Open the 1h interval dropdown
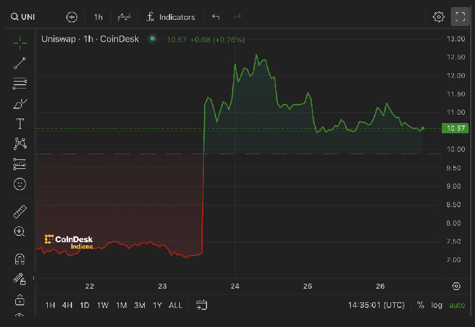Screen dimensions: 475x327 click(98, 17)
